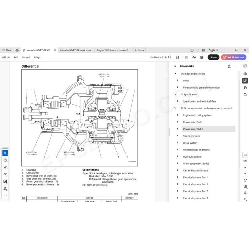This screenshot has width=249, height=249.
Task: Toggle the Bookmarks panel icon in right rail
Action: [x=245, y=80]
